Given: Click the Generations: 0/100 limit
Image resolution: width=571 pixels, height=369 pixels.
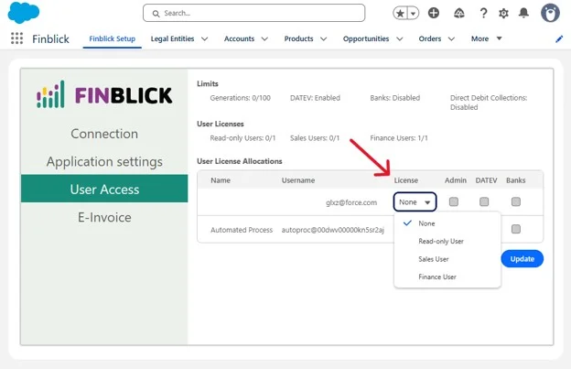Looking at the screenshot, I should (240, 98).
